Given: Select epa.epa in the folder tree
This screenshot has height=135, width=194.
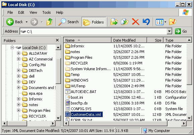Looking at the screenshot, I should pos(36,93).
